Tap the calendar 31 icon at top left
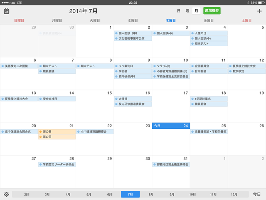Screen dimensions: 266x200 (7, 11)
